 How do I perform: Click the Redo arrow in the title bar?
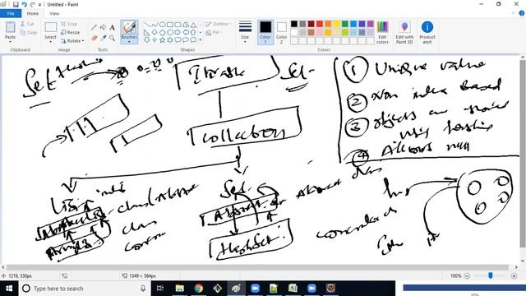[x=33, y=4]
